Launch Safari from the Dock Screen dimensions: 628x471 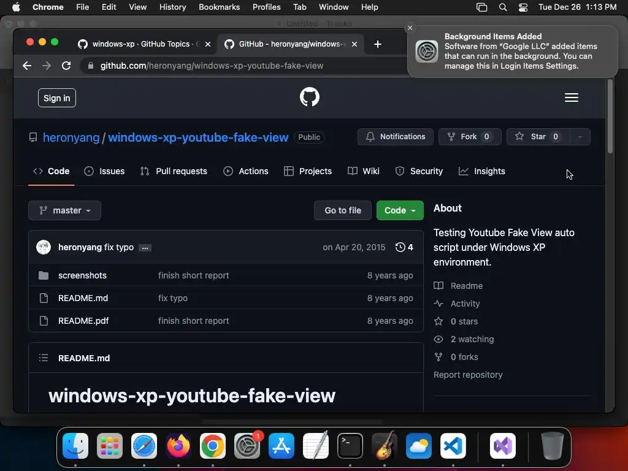tap(144, 446)
